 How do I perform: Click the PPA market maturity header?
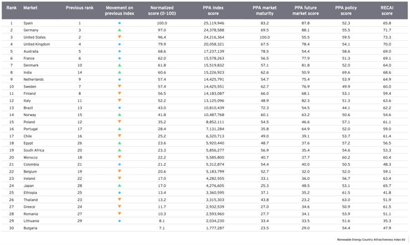click(265, 10)
